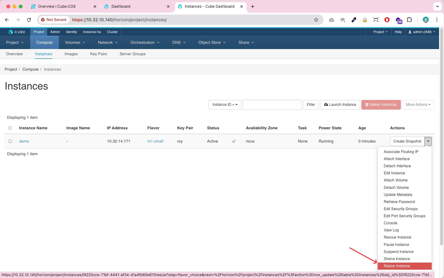Click the red ad blocker extension icon

click(x=387, y=20)
